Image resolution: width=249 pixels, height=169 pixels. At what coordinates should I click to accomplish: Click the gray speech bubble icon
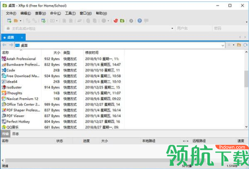pos(146,21)
